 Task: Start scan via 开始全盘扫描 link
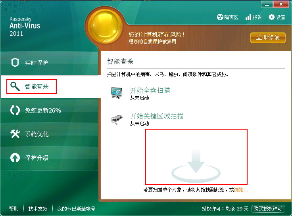[150, 90]
